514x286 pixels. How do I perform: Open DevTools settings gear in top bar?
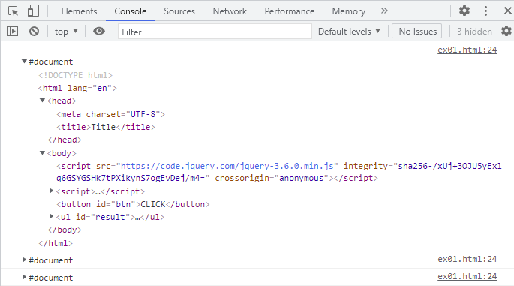coord(464,11)
